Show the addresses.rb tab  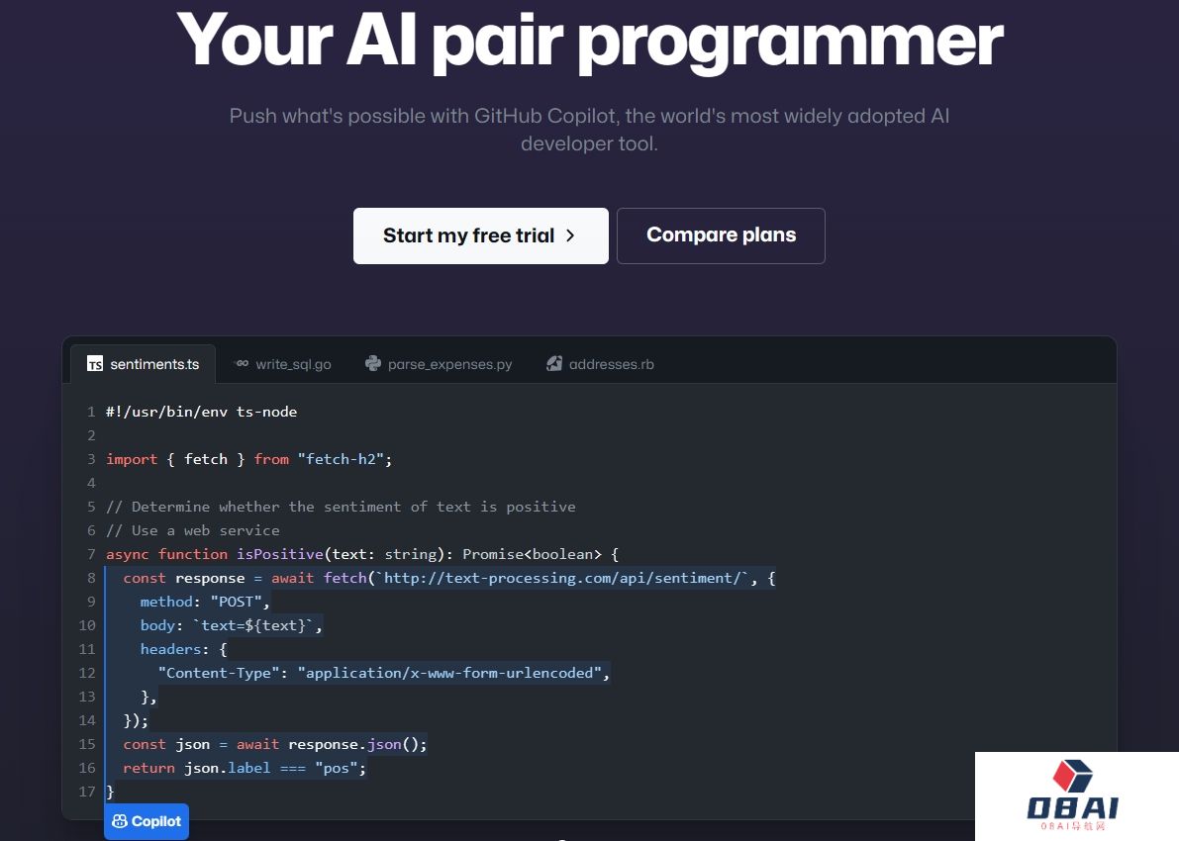(600, 364)
